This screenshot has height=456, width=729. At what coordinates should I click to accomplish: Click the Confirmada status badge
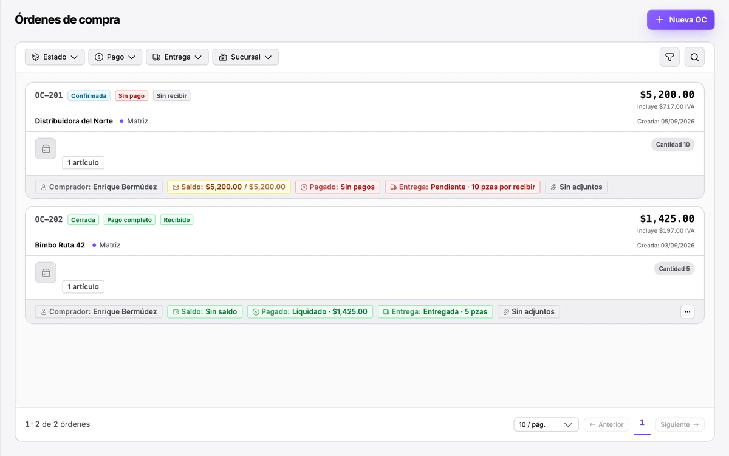(89, 95)
